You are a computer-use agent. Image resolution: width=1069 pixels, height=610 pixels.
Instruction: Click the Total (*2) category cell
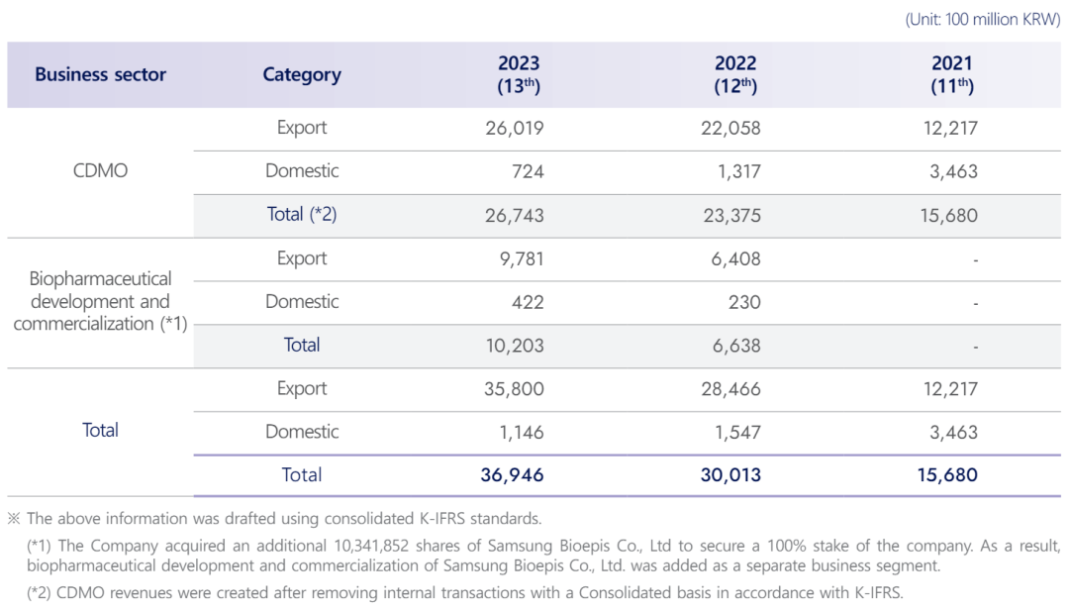302,215
